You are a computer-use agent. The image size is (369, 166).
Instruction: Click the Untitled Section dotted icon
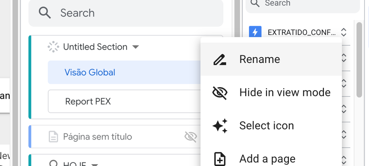tap(53, 47)
